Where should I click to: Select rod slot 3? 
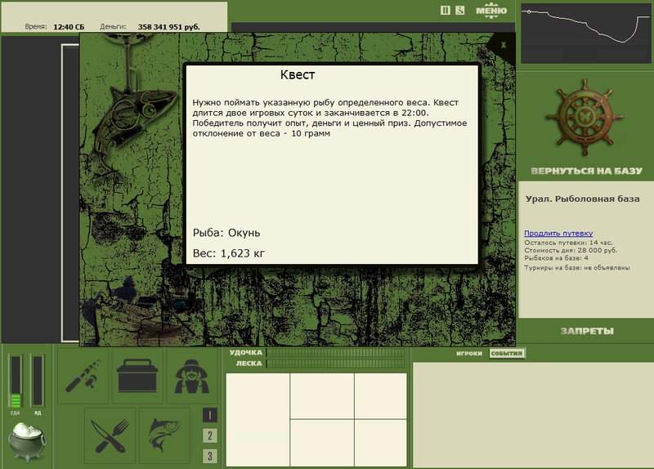tap(210, 456)
